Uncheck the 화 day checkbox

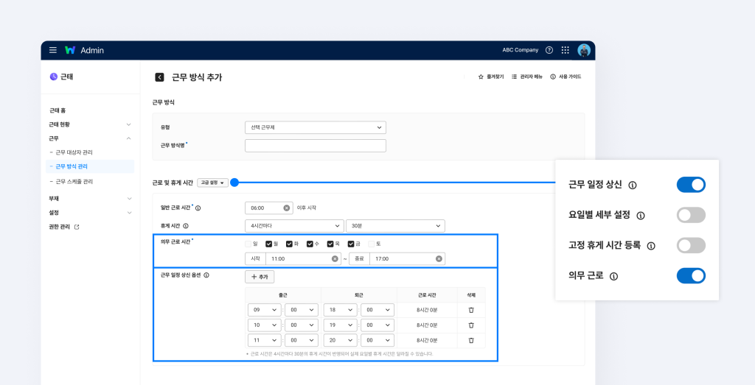pyautogui.click(x=289, y=244)
